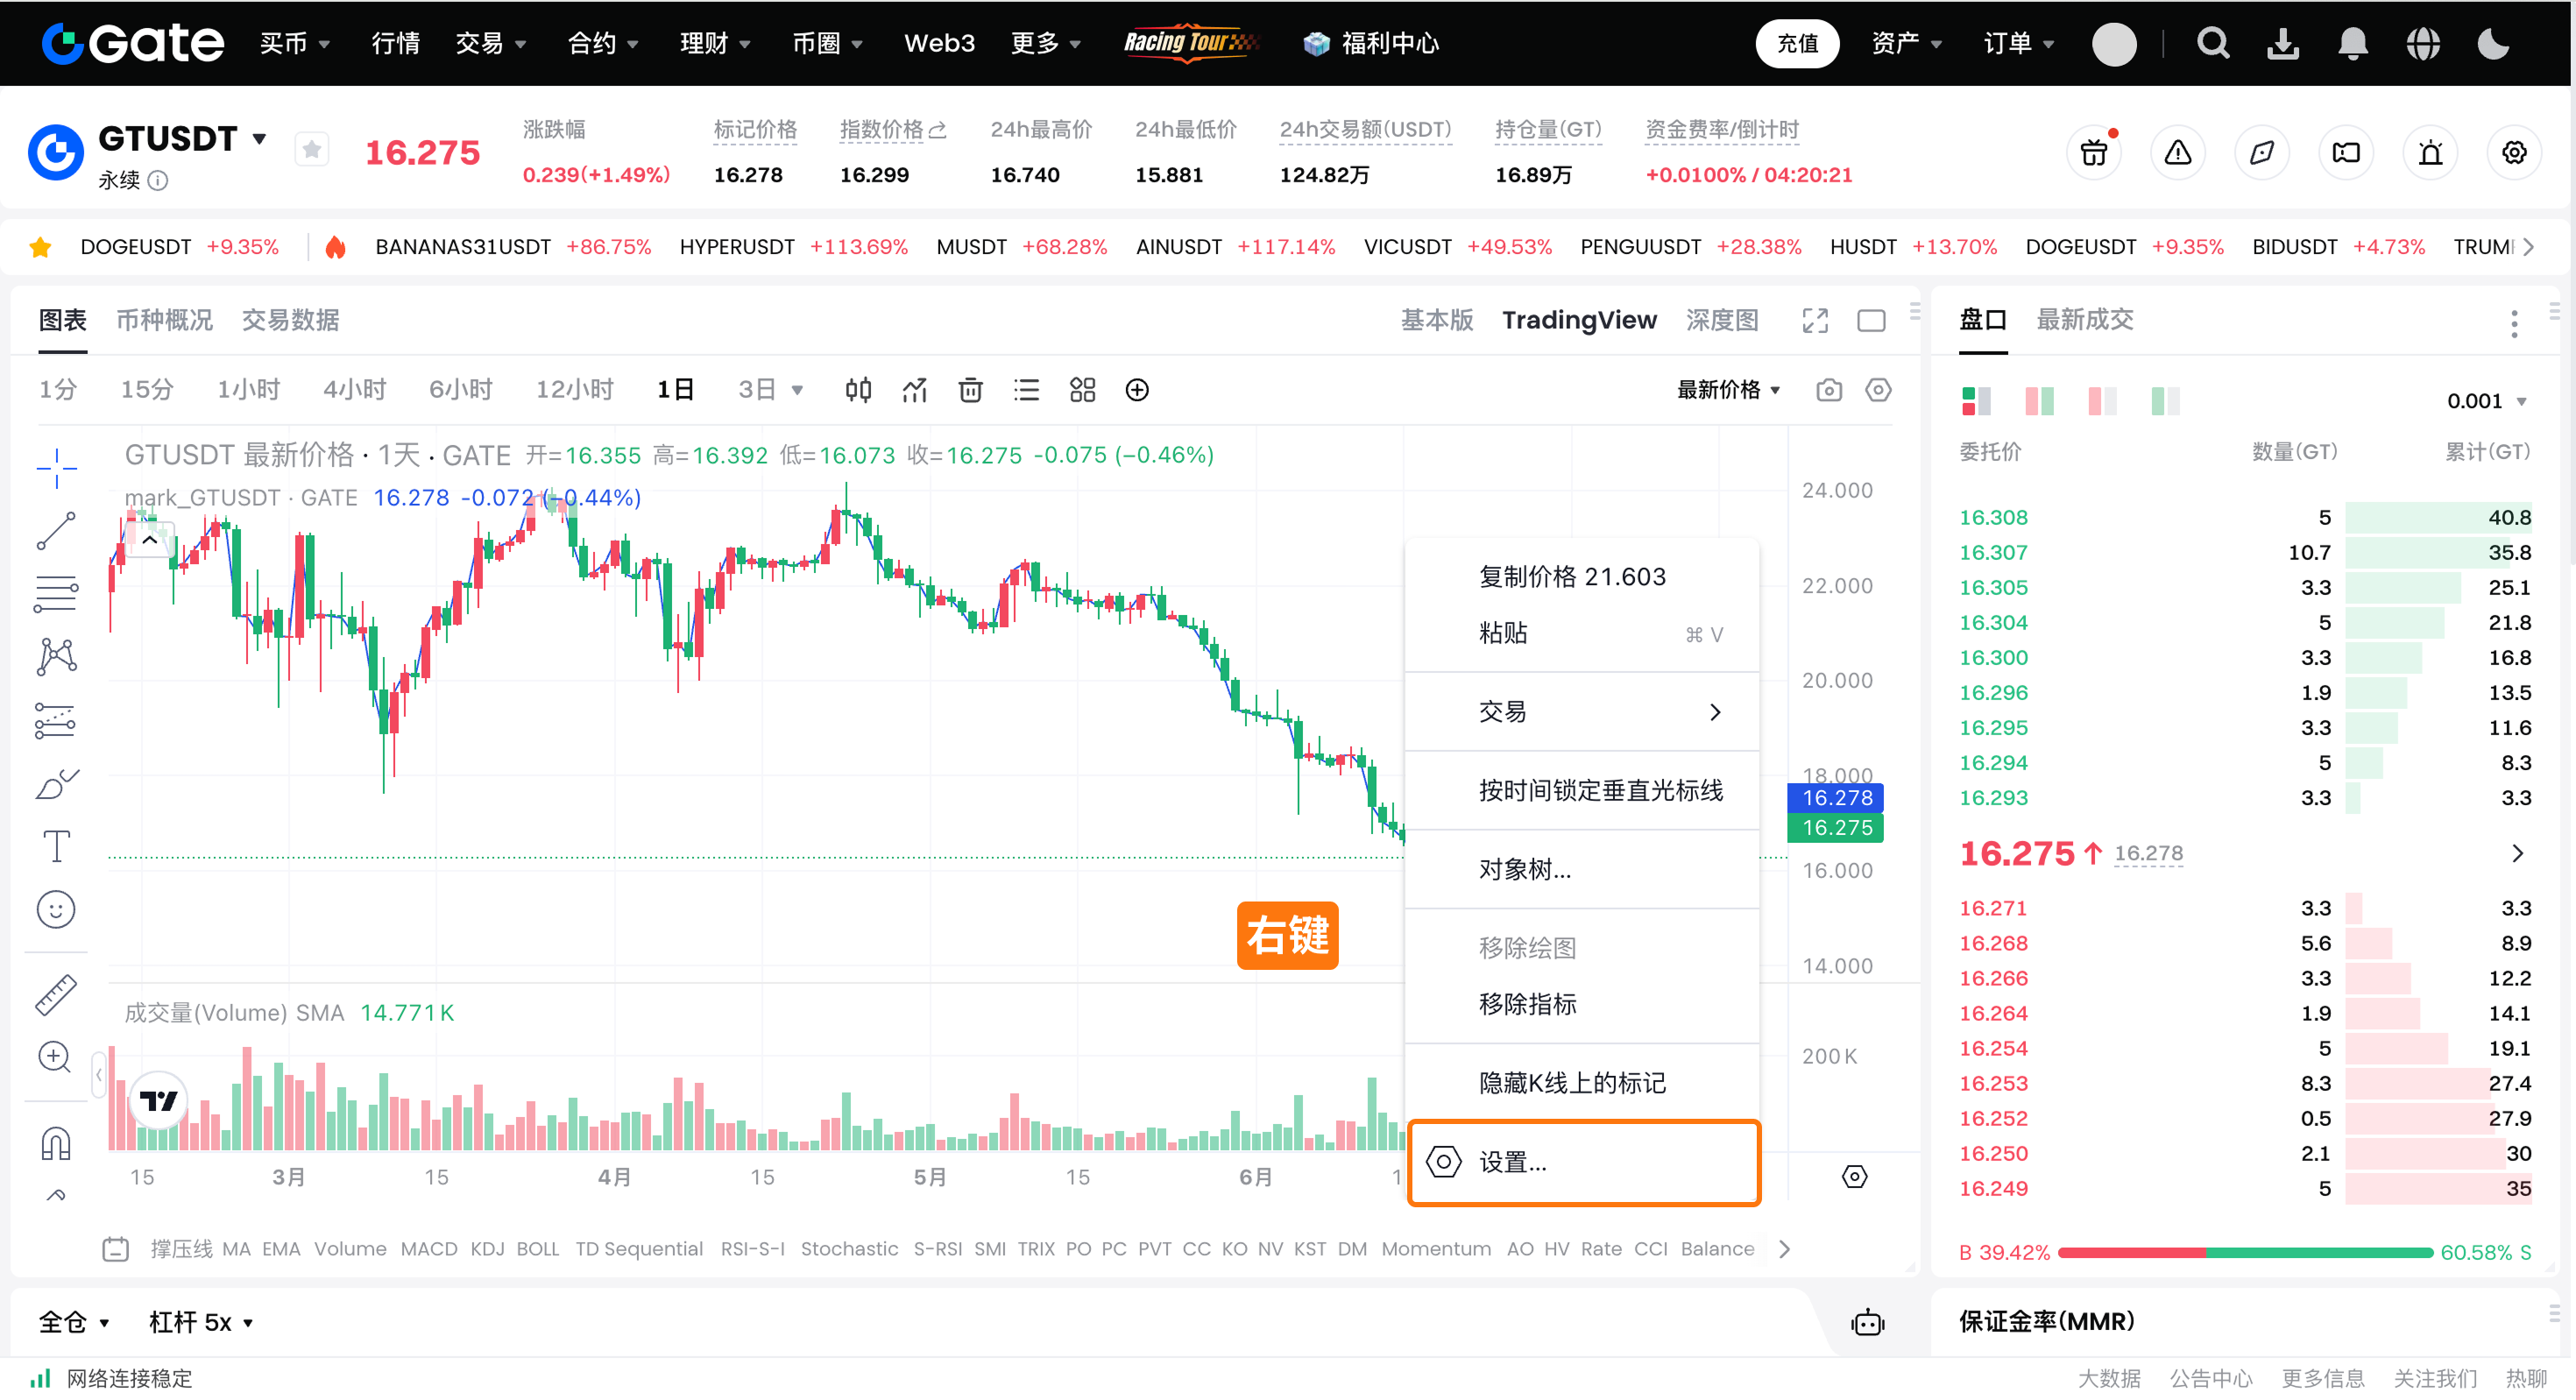Select the text annotation tool

(x=56, y=846)
